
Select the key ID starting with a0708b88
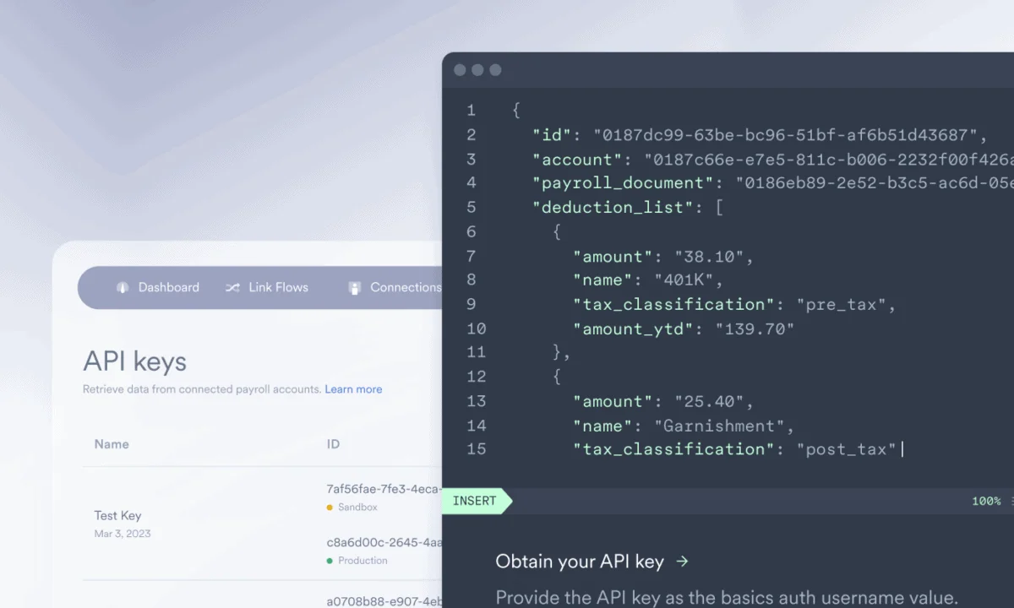pos(384,602)
